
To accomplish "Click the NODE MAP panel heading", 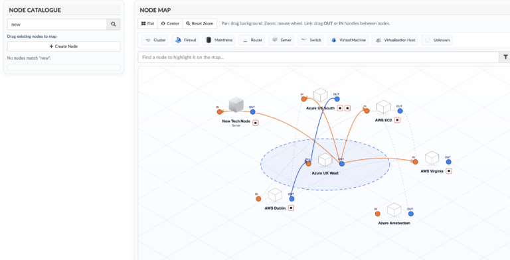I will 155,10.
